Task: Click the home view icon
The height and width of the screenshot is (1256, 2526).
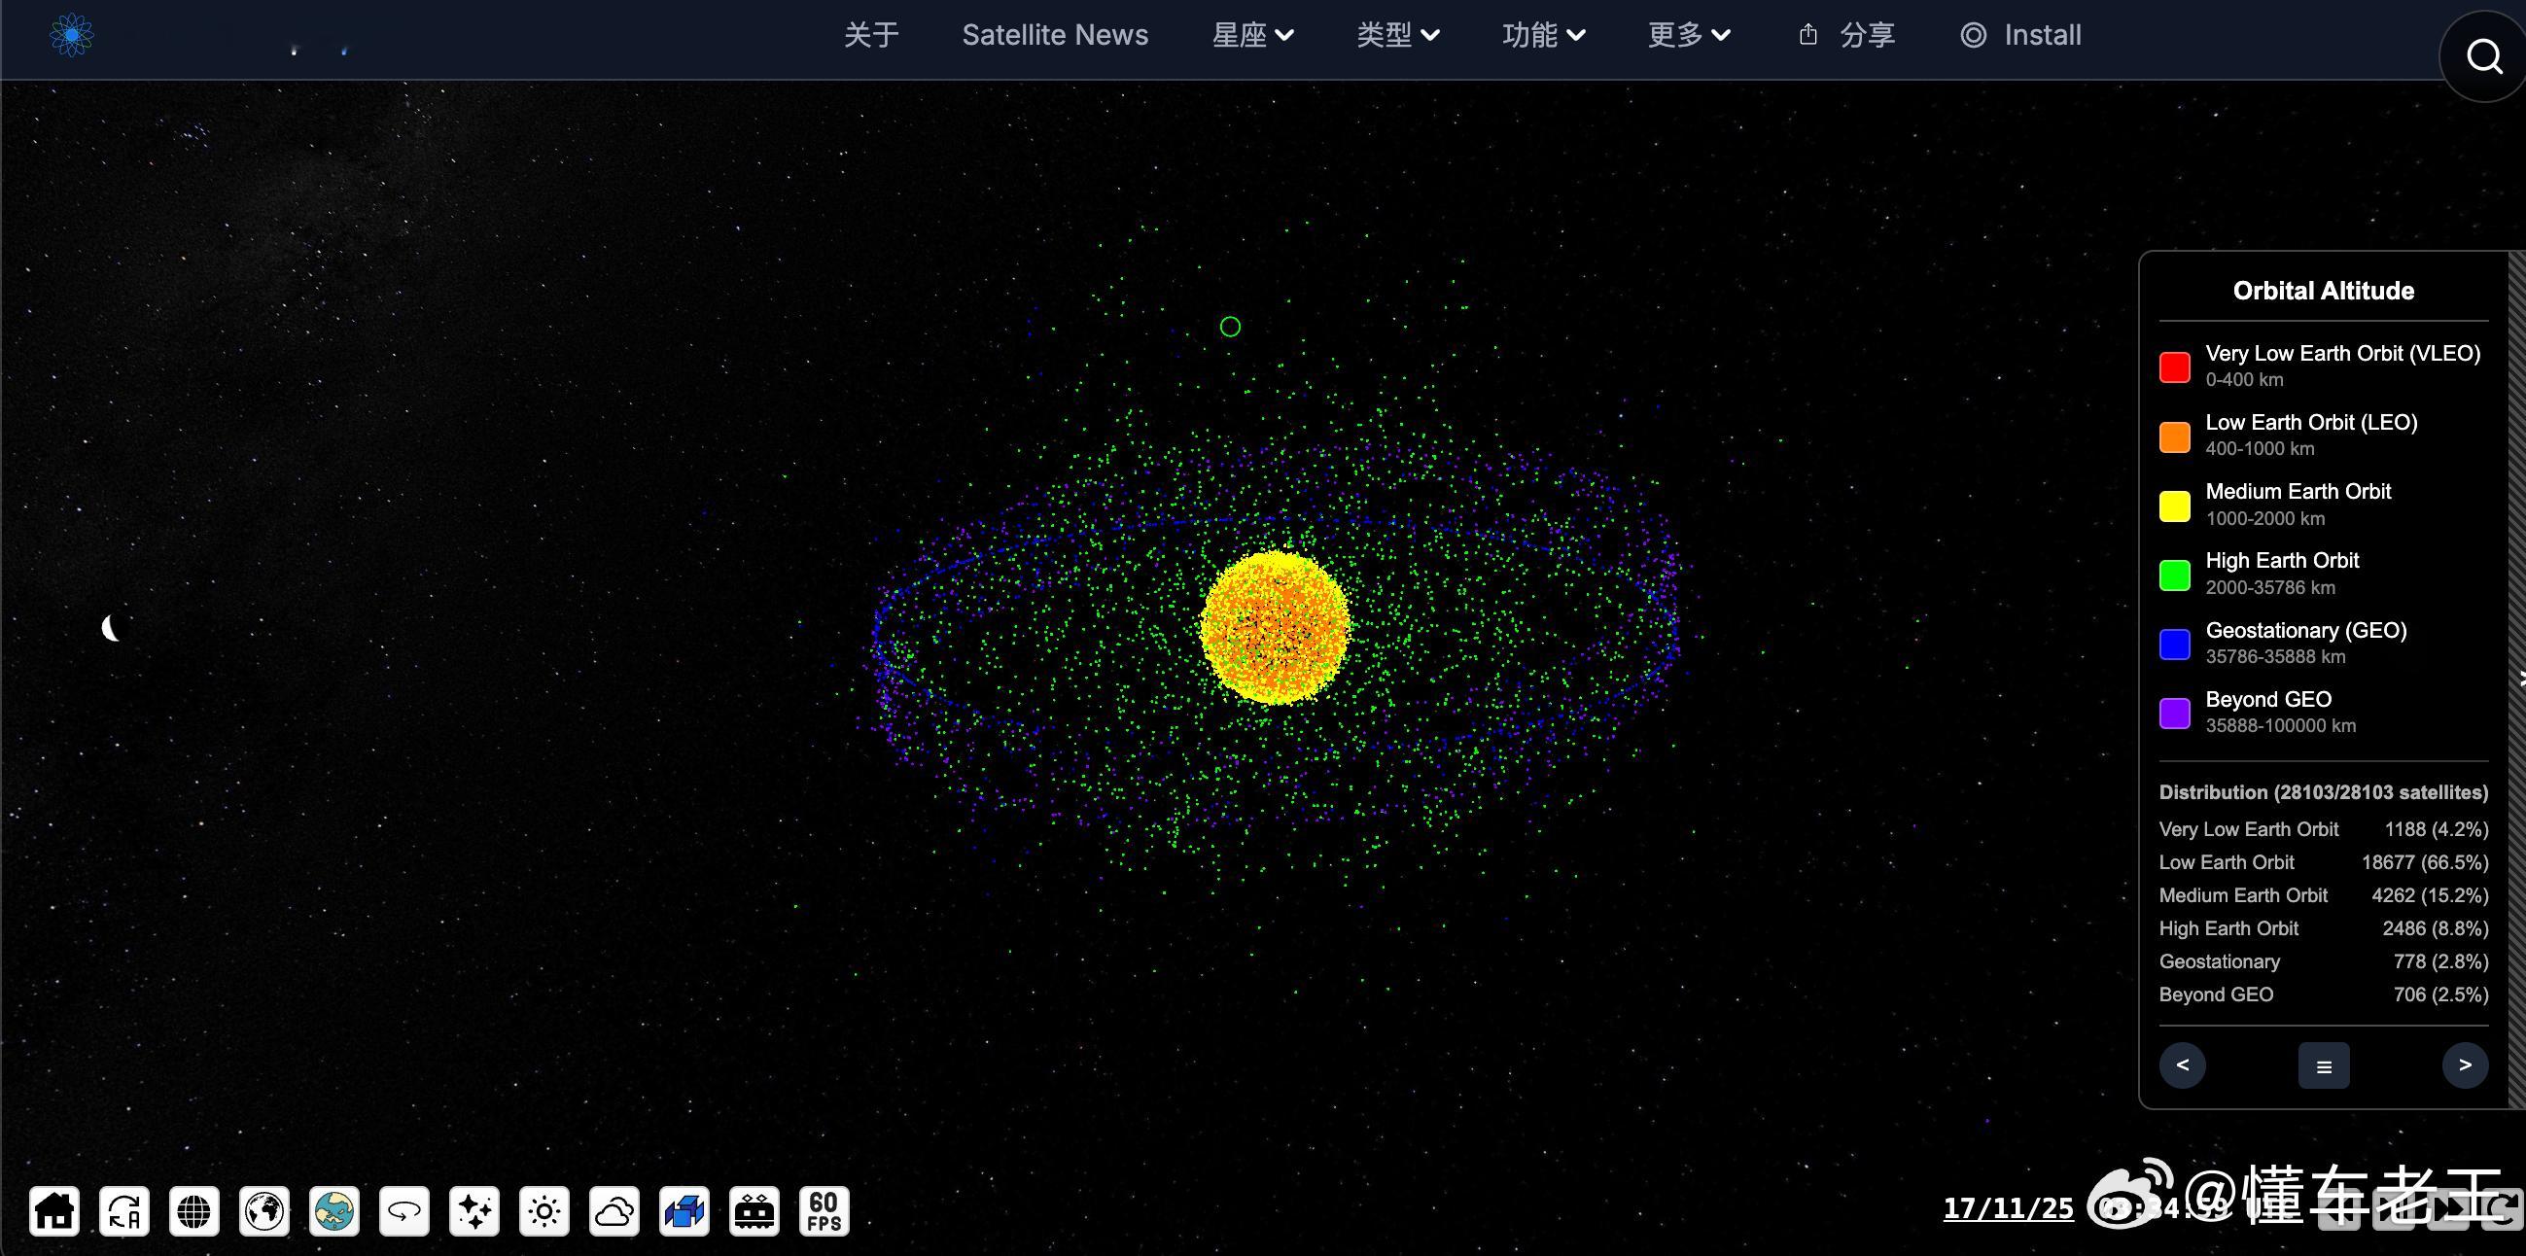Action: point(53,1211)
